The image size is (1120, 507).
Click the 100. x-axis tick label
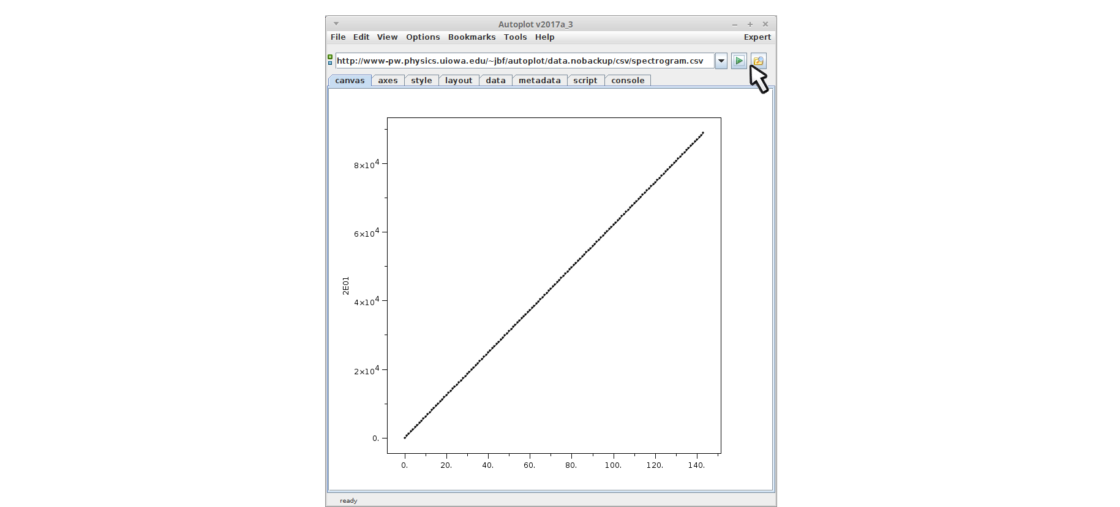[x=613, y=465]
